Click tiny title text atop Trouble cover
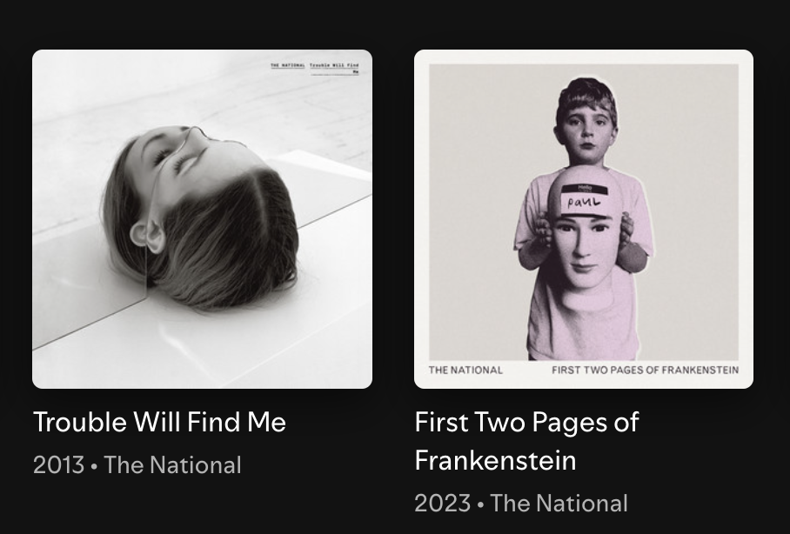The width and height of the screenshot is (790, 534). click(314, 66)
